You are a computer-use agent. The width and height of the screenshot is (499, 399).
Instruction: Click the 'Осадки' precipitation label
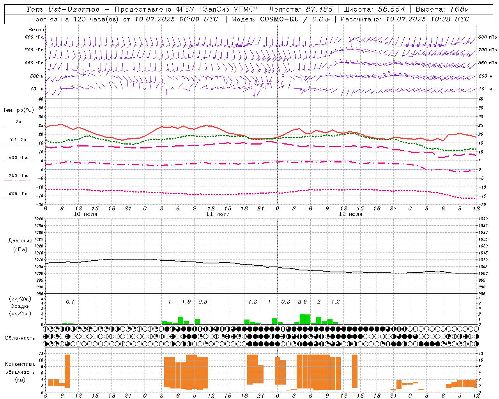(20, 306)
